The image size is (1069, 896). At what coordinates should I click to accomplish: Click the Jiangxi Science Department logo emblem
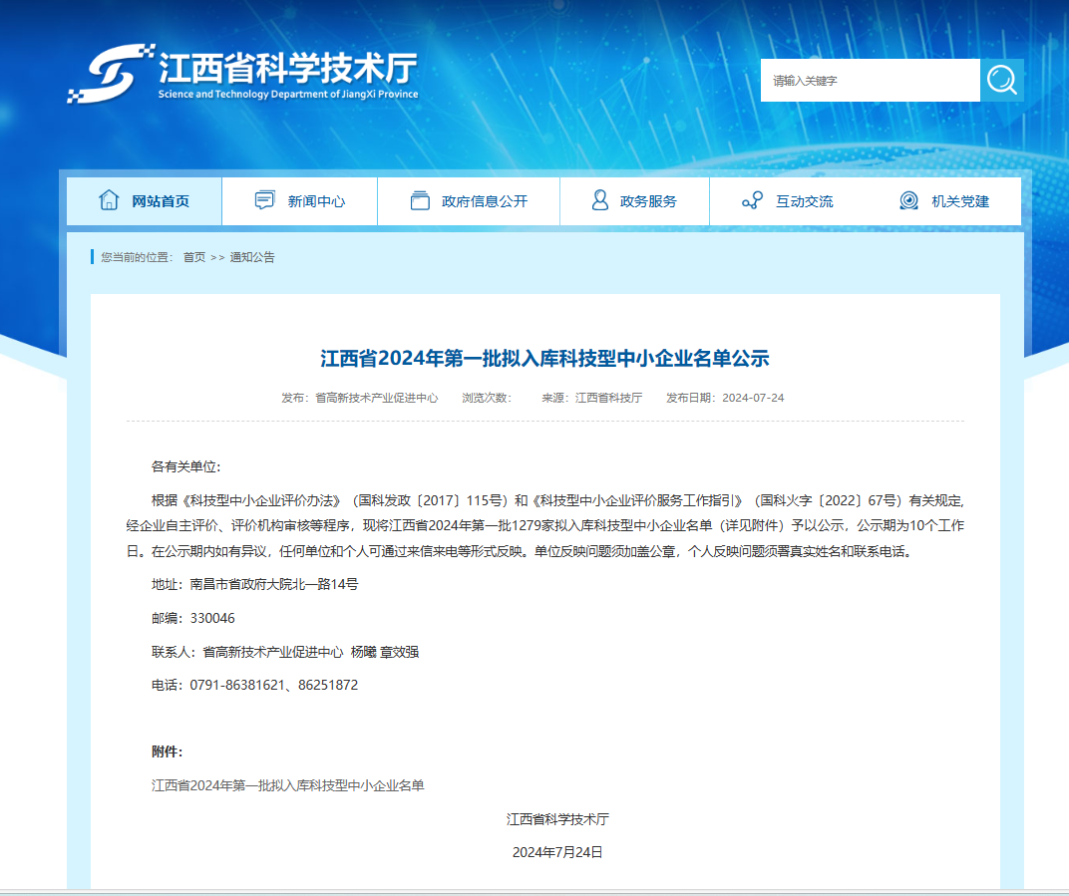pos(110,74)
